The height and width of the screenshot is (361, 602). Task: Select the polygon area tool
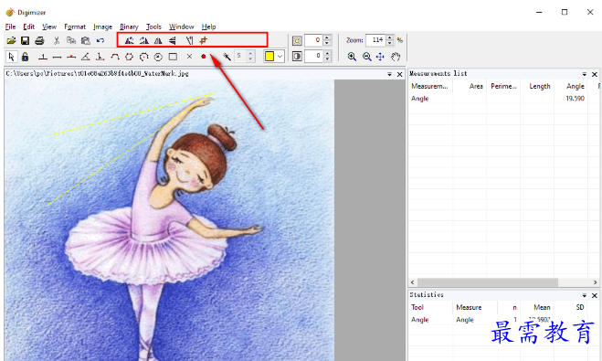130,57
